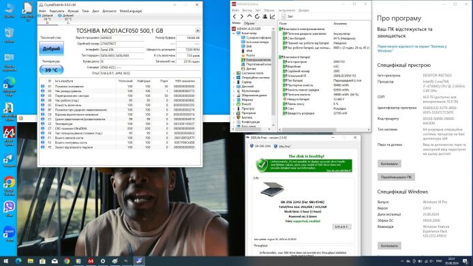This screenshot has width=473, height=266.
Task: Click the Перейменувати ПК button
Action: [396, 177]
